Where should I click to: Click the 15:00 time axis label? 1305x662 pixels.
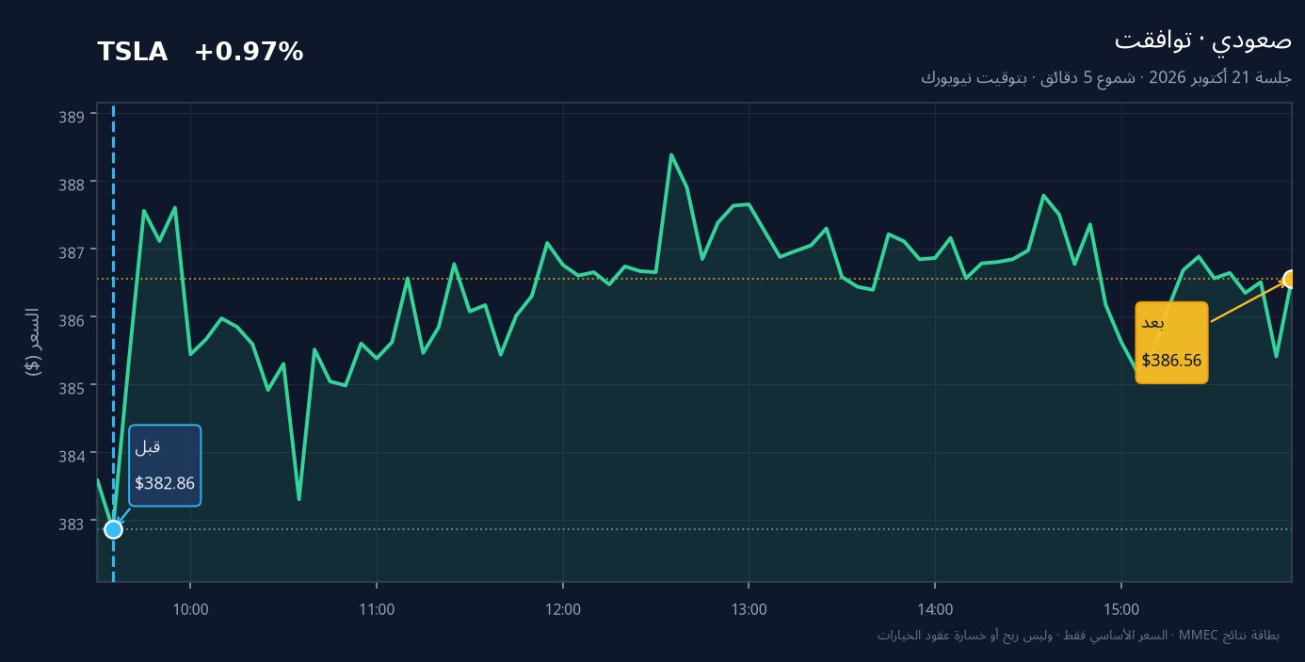pos(1120,609)
